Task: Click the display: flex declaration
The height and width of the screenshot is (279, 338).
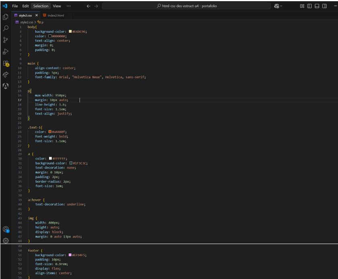Action: 48,269
